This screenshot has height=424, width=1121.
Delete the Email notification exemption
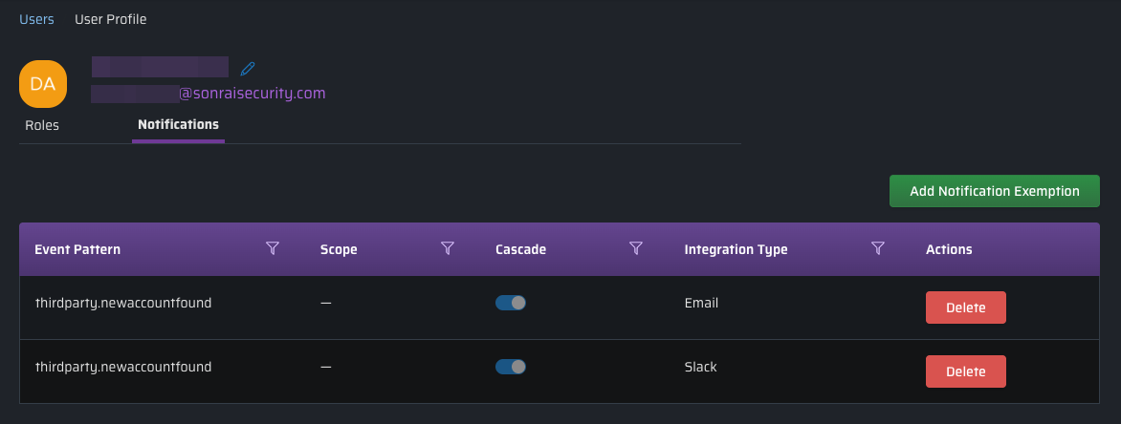[965, 307]
